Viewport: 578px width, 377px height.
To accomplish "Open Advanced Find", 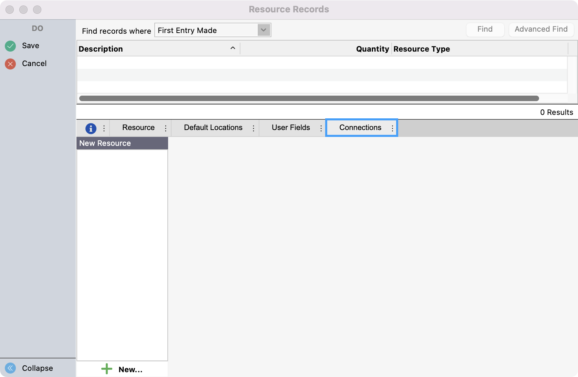I will coord(541,29).
